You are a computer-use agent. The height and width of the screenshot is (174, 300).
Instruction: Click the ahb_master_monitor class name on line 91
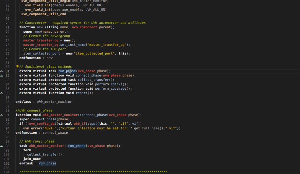pos(60,115)
